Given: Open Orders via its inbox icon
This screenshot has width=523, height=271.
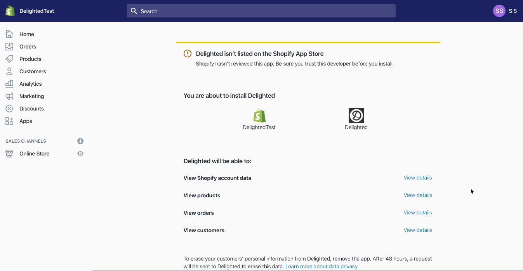Looking at the screenshot, I should [x=9, y=47].
